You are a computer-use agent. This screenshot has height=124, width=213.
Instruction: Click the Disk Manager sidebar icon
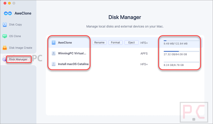4,59
